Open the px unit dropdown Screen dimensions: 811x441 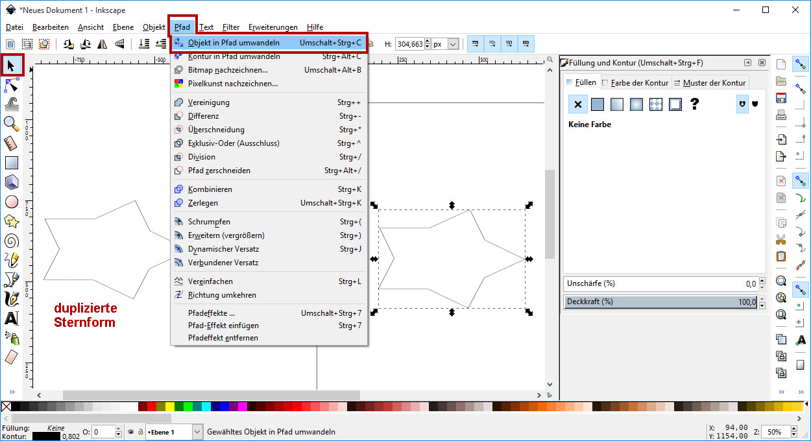453,44
